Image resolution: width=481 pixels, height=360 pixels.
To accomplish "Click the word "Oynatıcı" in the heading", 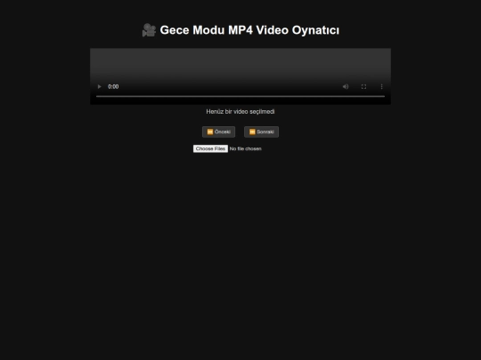I will pyautogui.click(x=315, y=30).
